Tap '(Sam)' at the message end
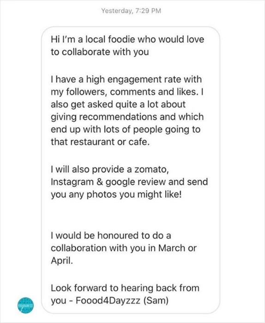 coord(156,300)
